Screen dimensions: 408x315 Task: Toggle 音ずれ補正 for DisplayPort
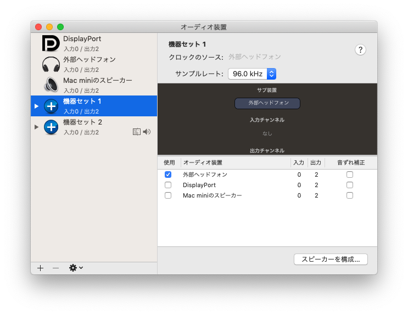350,185
